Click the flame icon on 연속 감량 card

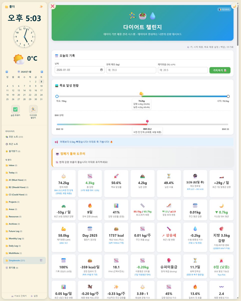[x=90, y=205]
